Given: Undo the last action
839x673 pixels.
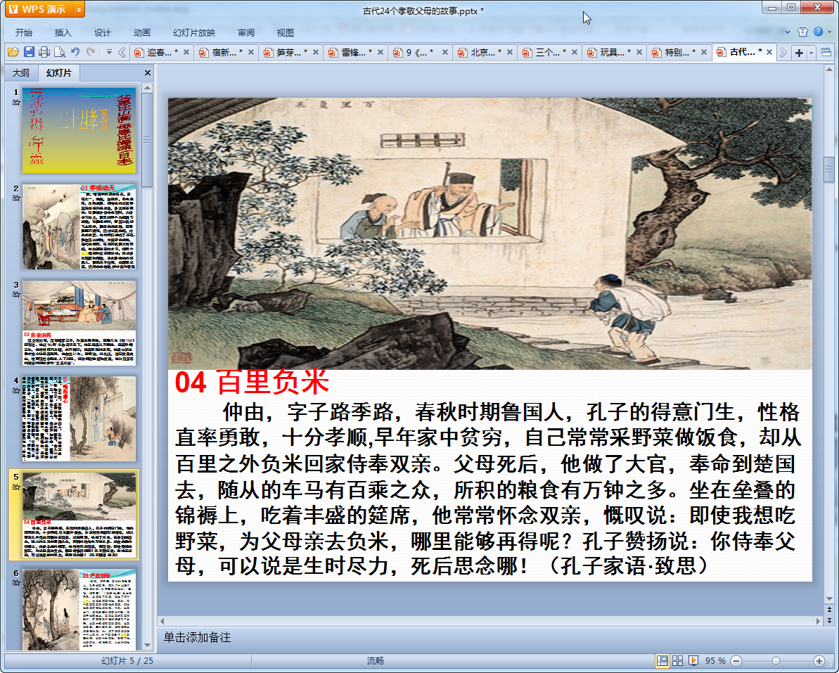Looking at the screenshot, I should click(75, 52).
